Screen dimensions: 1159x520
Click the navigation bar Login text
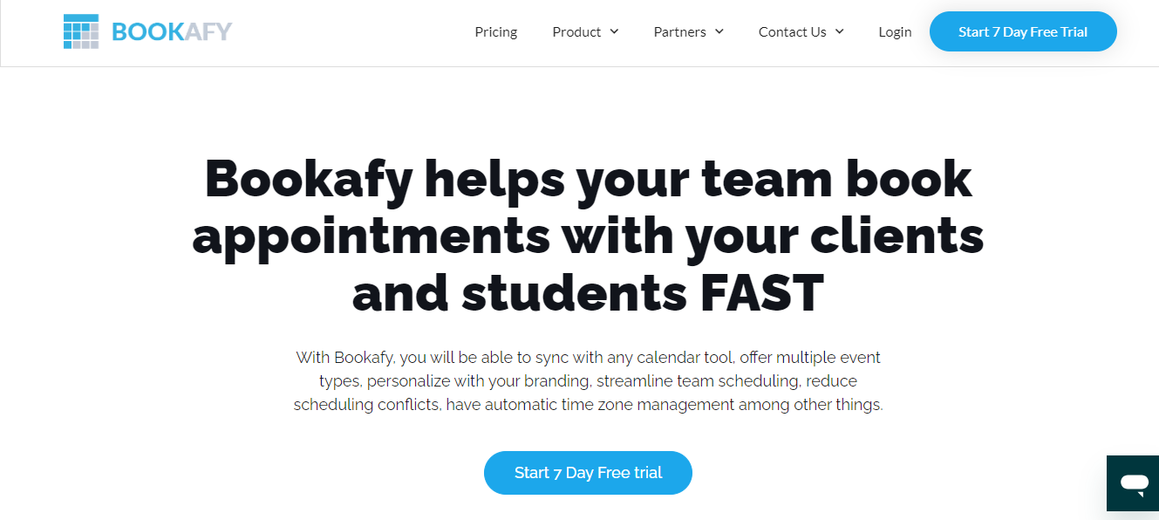coord(895,31)
